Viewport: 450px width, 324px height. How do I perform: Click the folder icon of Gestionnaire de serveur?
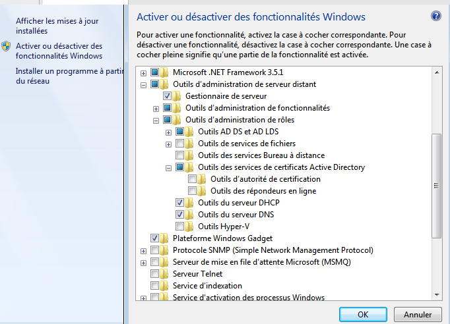[178, 96]
